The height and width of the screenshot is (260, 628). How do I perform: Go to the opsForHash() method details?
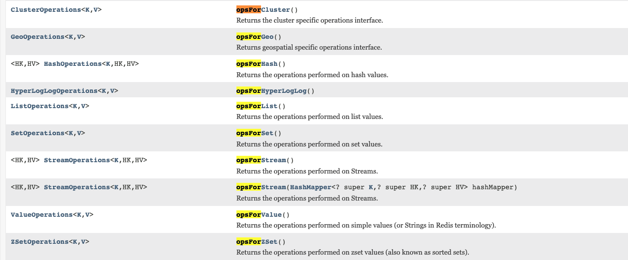pyautogui.click(x=257, y=64)
